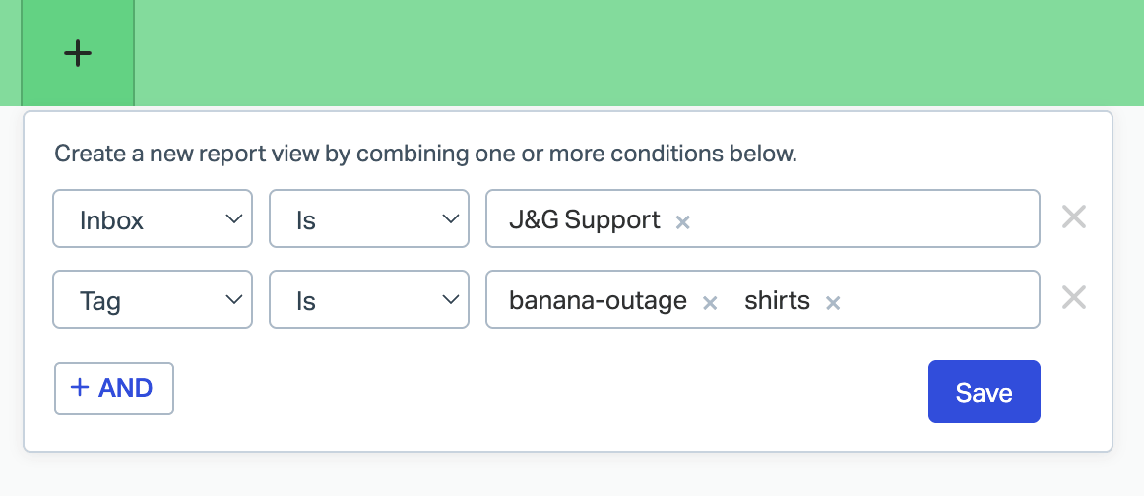
Task: Open the Is operator dropdown in Inbox row
Action: point(369,218)
